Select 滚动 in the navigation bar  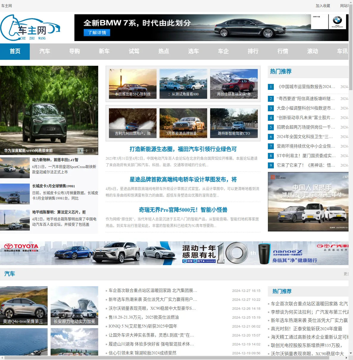(313, 51)
